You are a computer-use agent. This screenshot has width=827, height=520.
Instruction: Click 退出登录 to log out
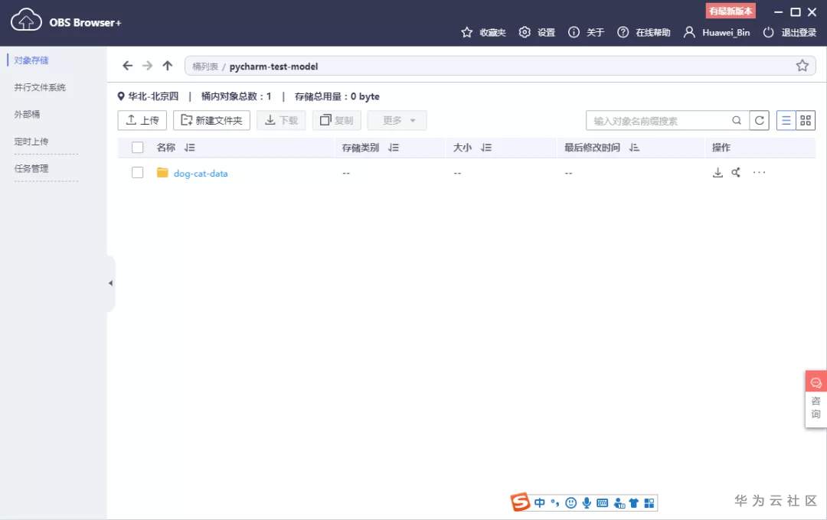click(789, 32)
